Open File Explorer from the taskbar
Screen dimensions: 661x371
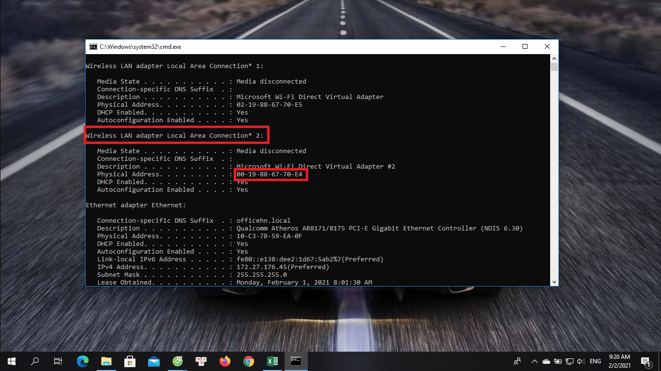point(106,361)
